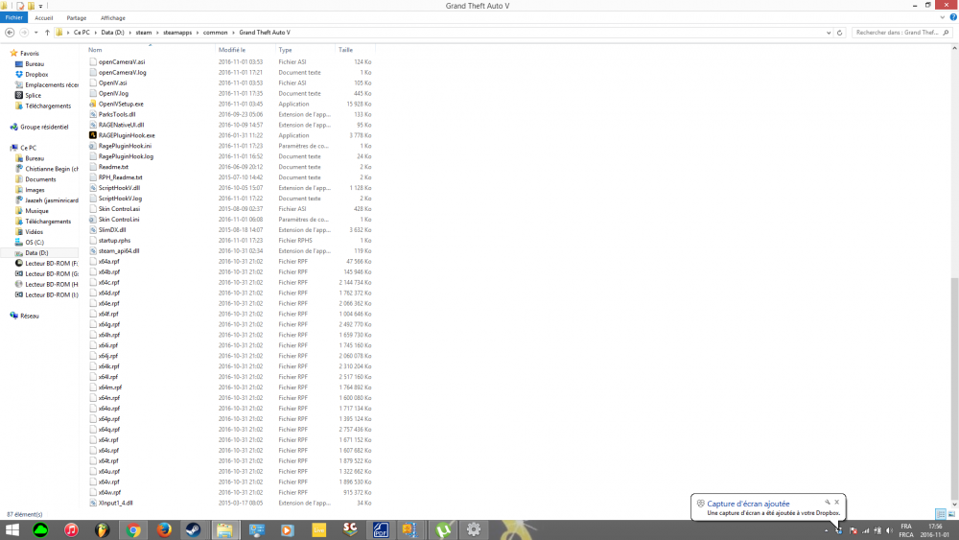Click New Folder icon in Quick Access Toolbar
The width and height of the screenshot is (959, 540).
pos(31,6)
